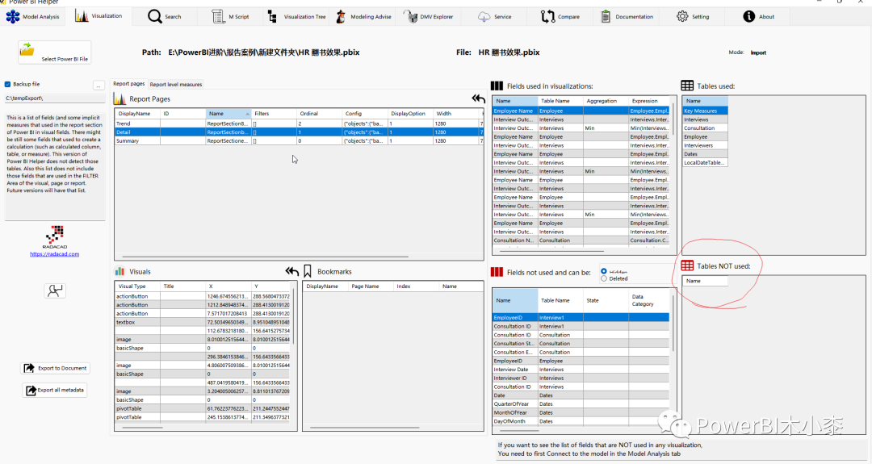
Task: Click Expression column header in Fields used
Action: point(649,101)
